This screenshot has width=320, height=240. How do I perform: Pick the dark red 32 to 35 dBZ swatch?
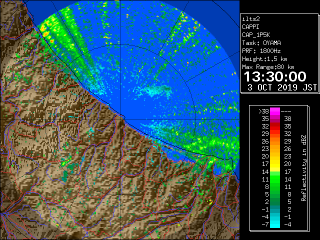point(275,126)
